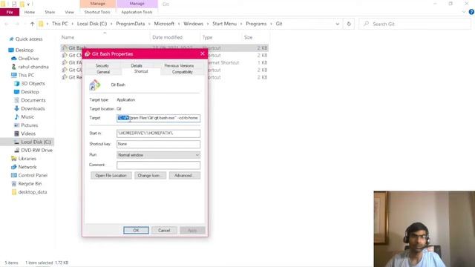Click the Search Git box
Screen dimensions: 475x267
[x=415, y=24]
